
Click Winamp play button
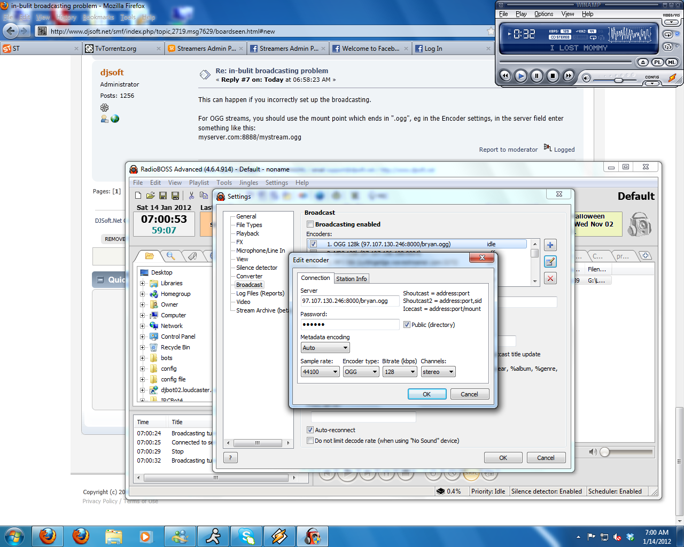tap(520, 76)
